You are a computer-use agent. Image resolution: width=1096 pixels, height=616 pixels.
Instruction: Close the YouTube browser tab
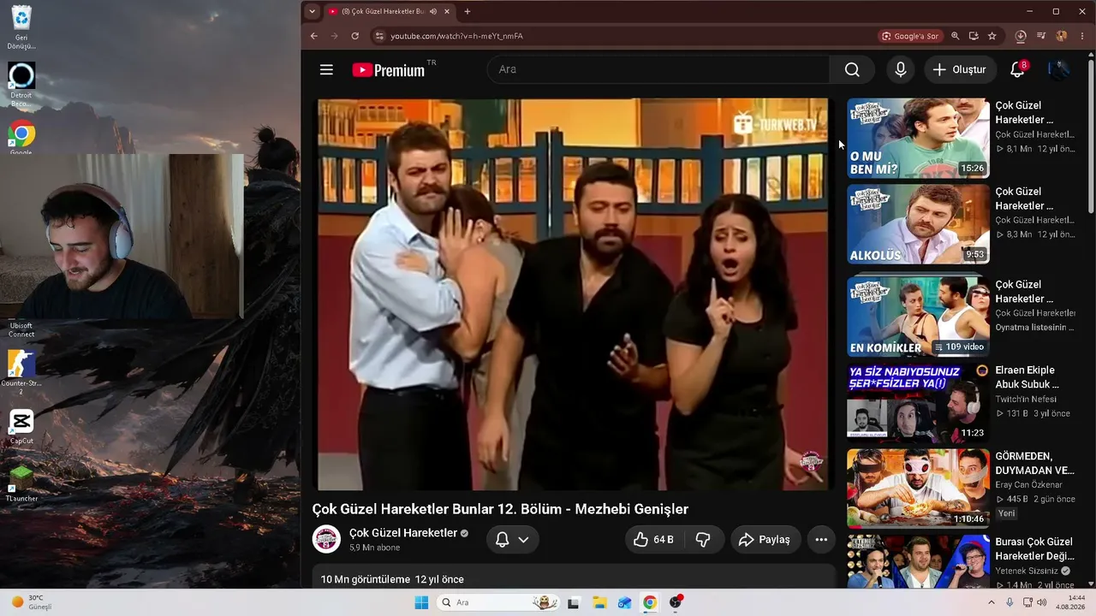[x=448, y=11]
